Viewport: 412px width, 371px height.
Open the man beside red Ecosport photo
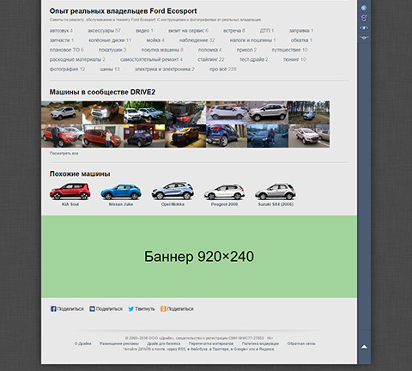[62, 136]
